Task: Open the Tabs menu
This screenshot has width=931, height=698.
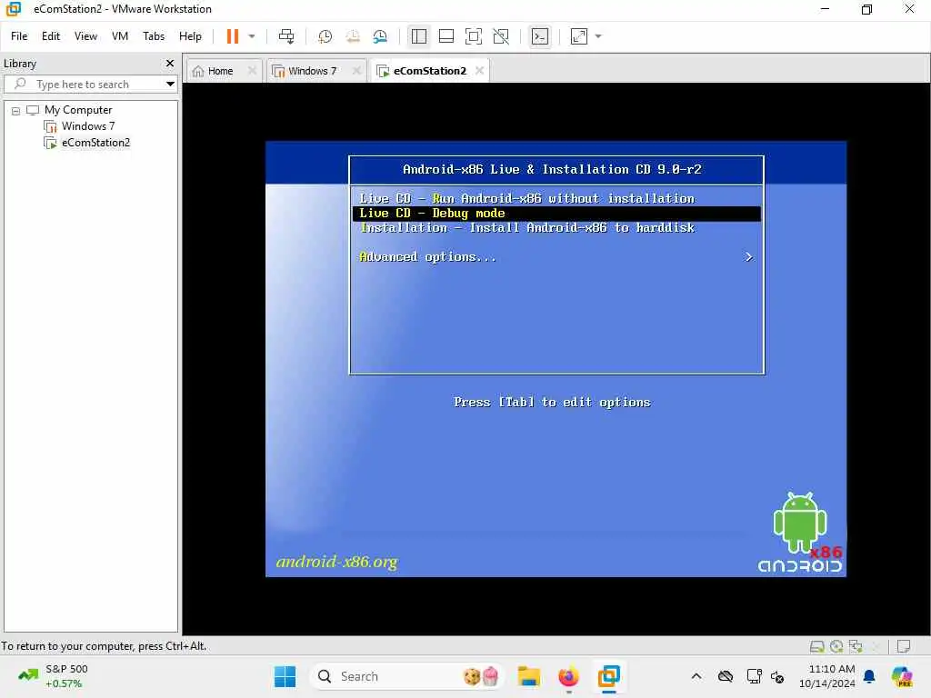Action: tap(153, 36)
